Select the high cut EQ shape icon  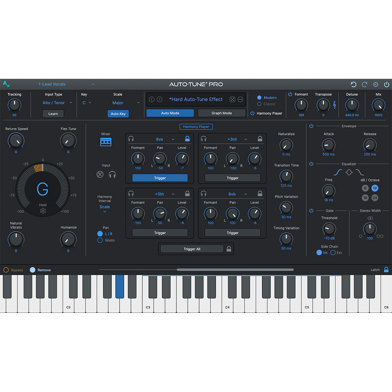tap(360, 172)
